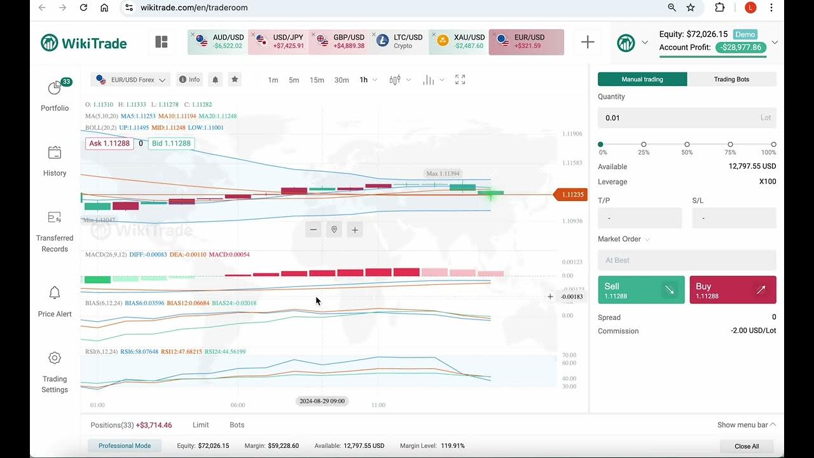This screenshot has width=814, height=458.
Task: Open the Portfolio sidebar icon
Action: coord(55,88)
